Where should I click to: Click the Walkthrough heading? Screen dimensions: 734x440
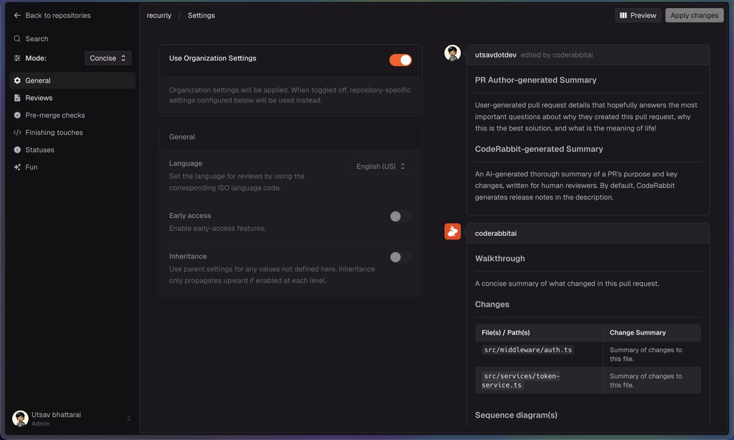500,258
